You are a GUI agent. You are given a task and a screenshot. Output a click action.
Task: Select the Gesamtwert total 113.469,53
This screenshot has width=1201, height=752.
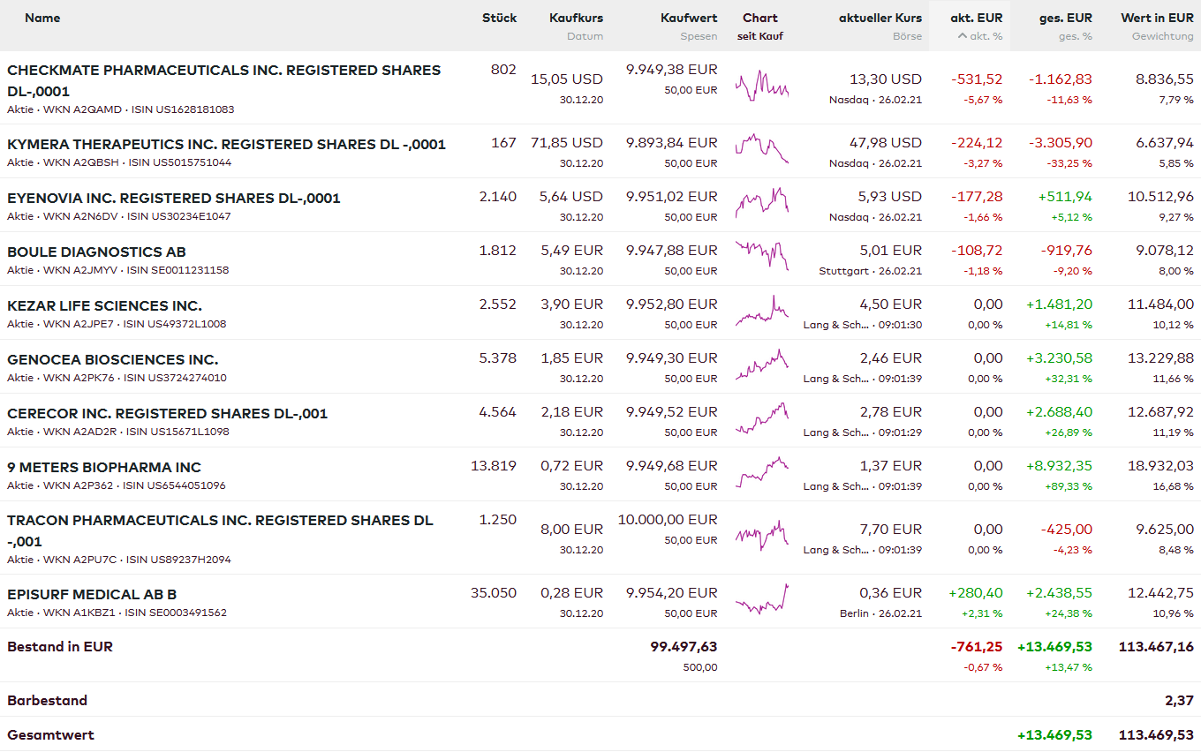pos(1156,735)
